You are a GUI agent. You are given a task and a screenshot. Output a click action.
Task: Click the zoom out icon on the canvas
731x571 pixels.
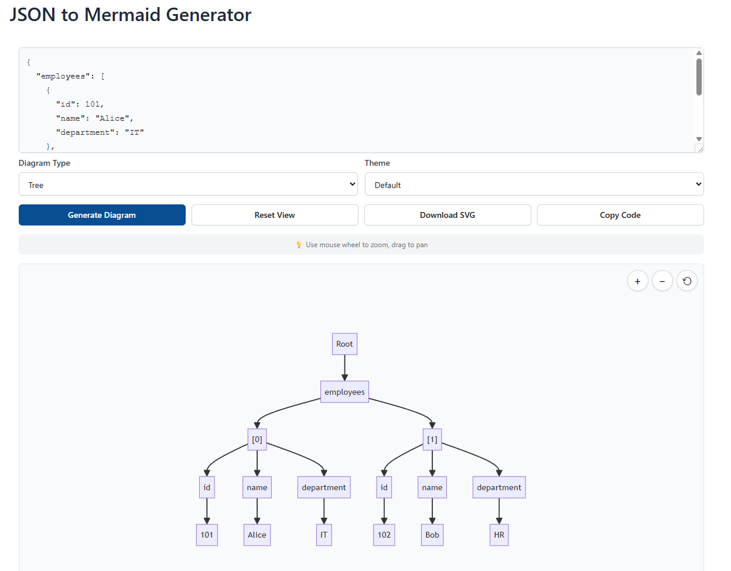[662, 281]
